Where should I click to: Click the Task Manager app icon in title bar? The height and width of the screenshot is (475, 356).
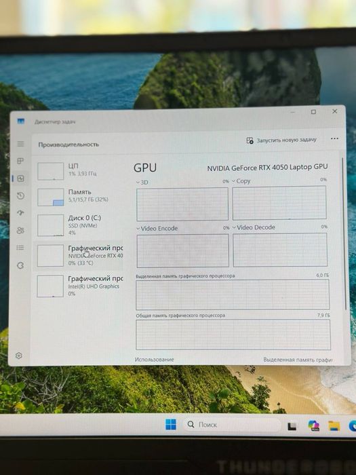20,121
